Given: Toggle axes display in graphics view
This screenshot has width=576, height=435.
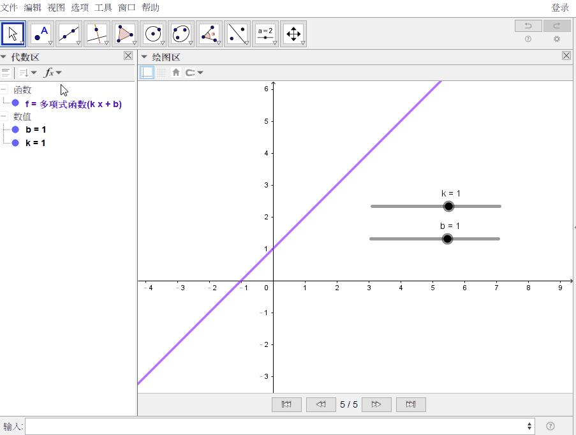Looking at the screenshot, I should pyautogui.click(x=147, y=73).
